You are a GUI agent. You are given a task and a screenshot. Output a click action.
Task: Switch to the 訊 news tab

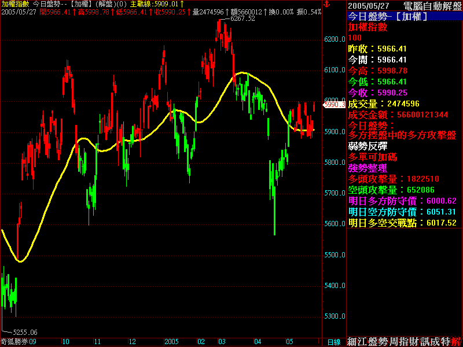pos(425,342)
